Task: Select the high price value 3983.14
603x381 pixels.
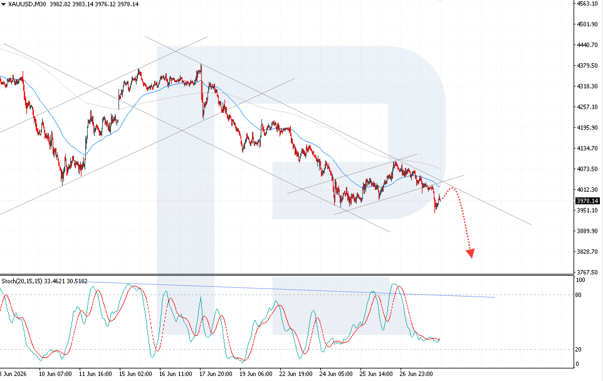Action: pos(83,4)
